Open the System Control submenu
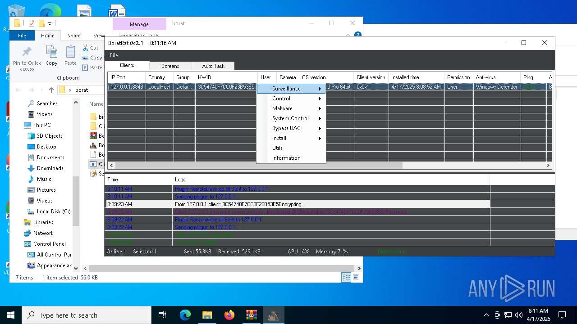The width and height of the screenshot is (577, 324). click(x=291, y=118)
